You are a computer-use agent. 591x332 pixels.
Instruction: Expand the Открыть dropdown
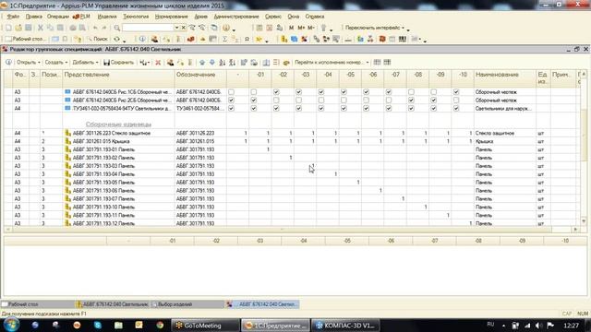coord(39,63)
